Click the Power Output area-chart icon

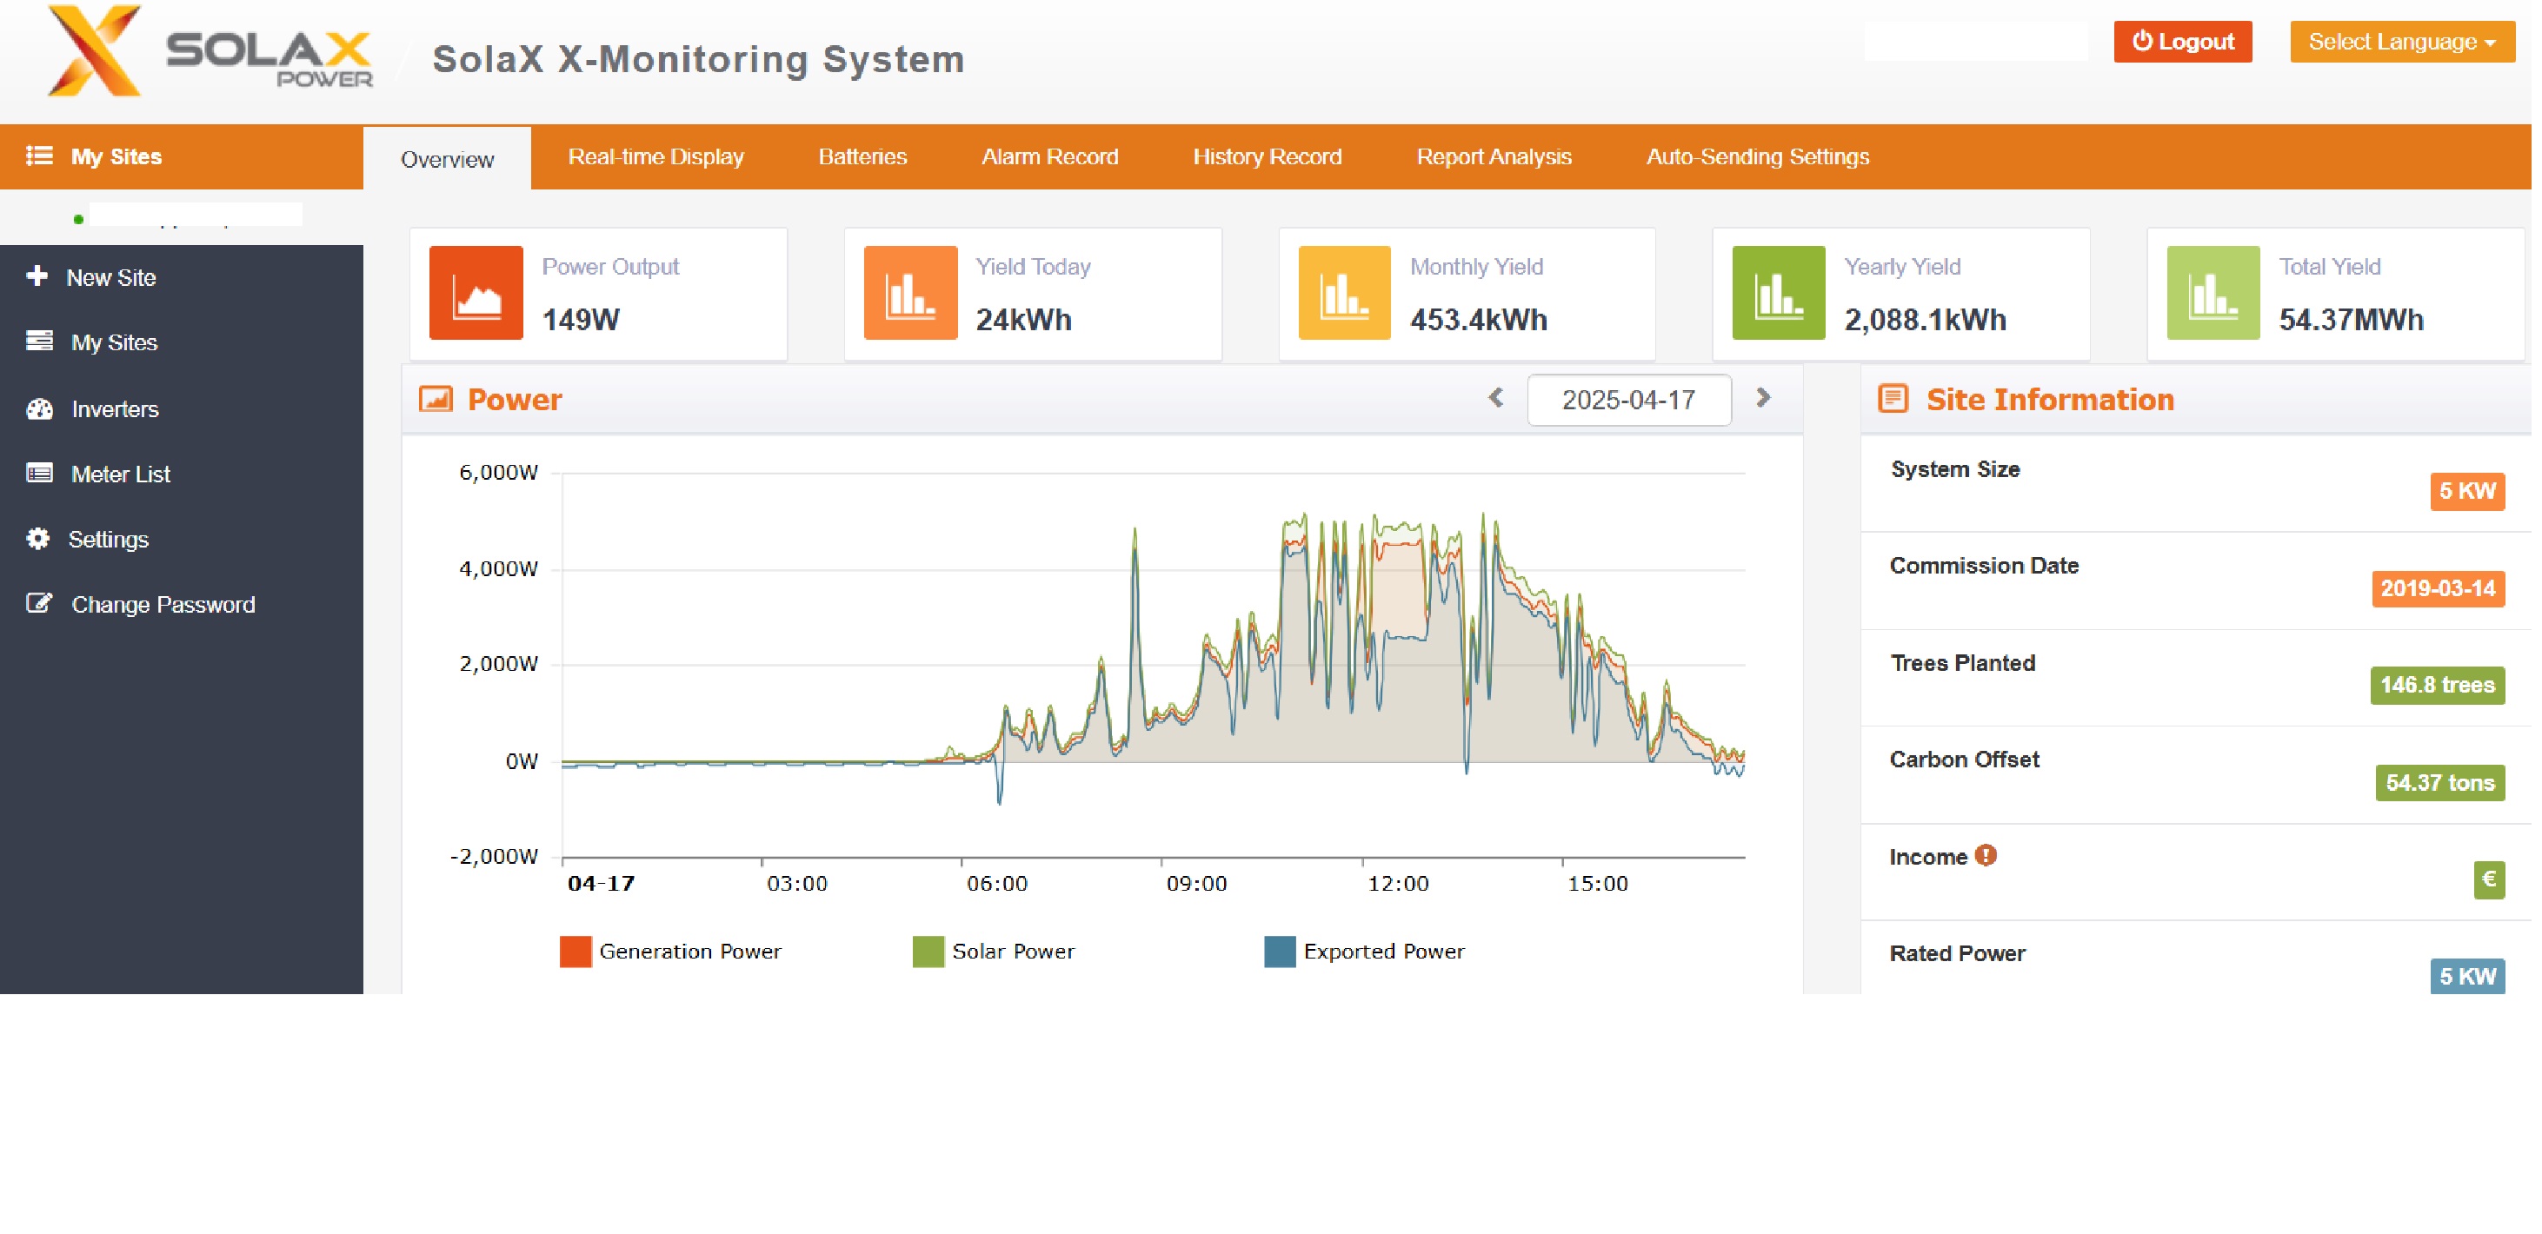476,293
